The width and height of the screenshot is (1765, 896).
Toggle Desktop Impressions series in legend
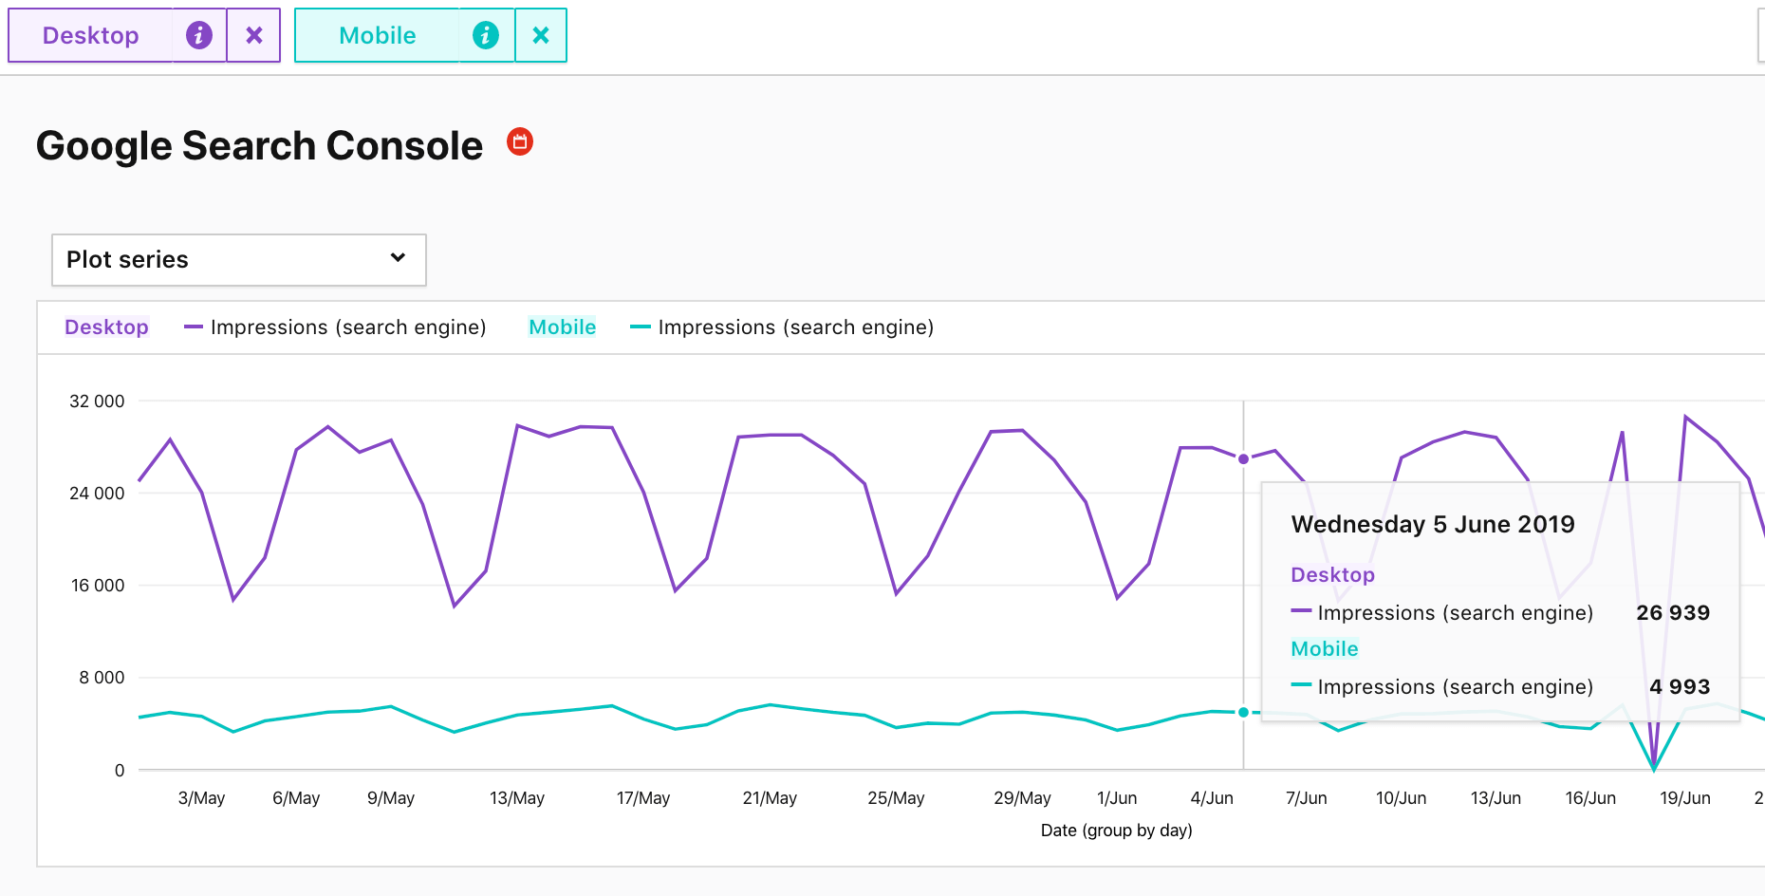click(x=347, y=327)
